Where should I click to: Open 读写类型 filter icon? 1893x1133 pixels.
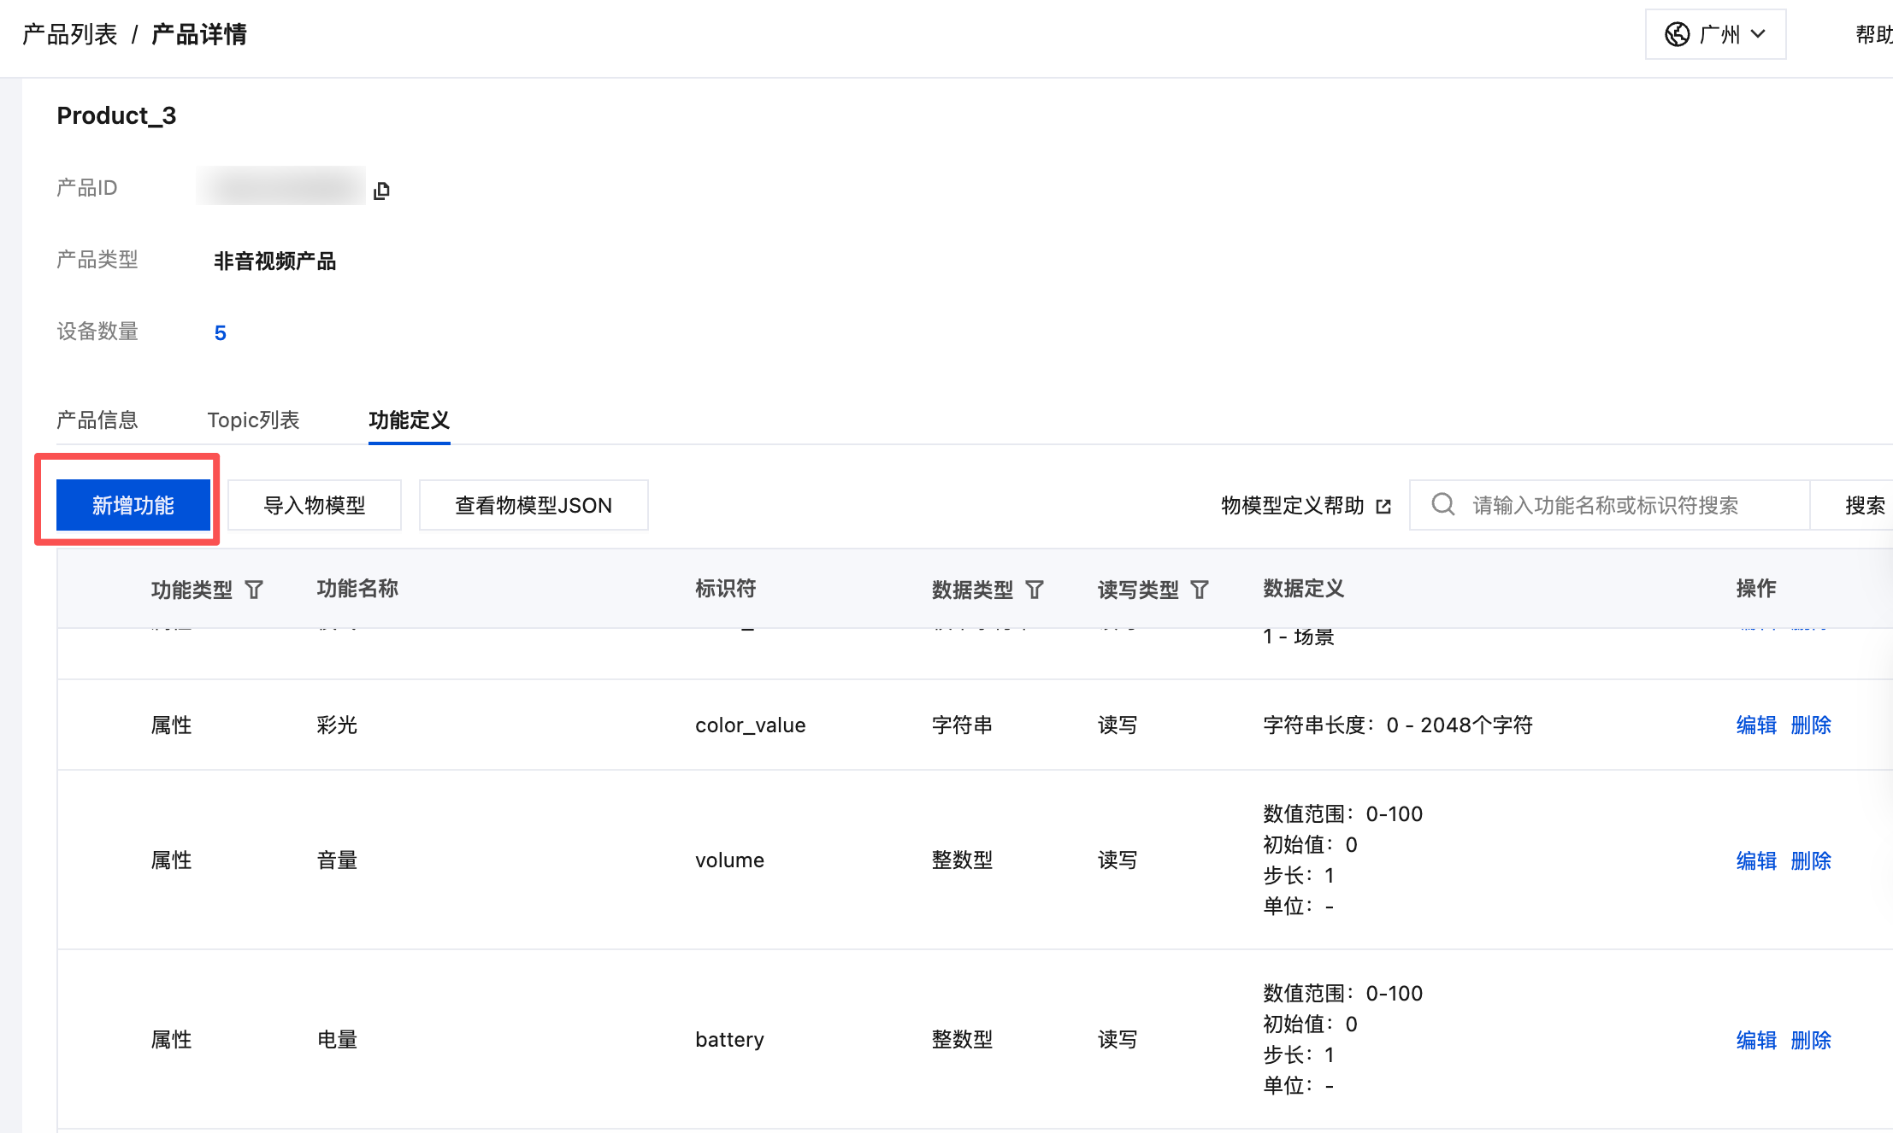click(x=1200, y=590)
